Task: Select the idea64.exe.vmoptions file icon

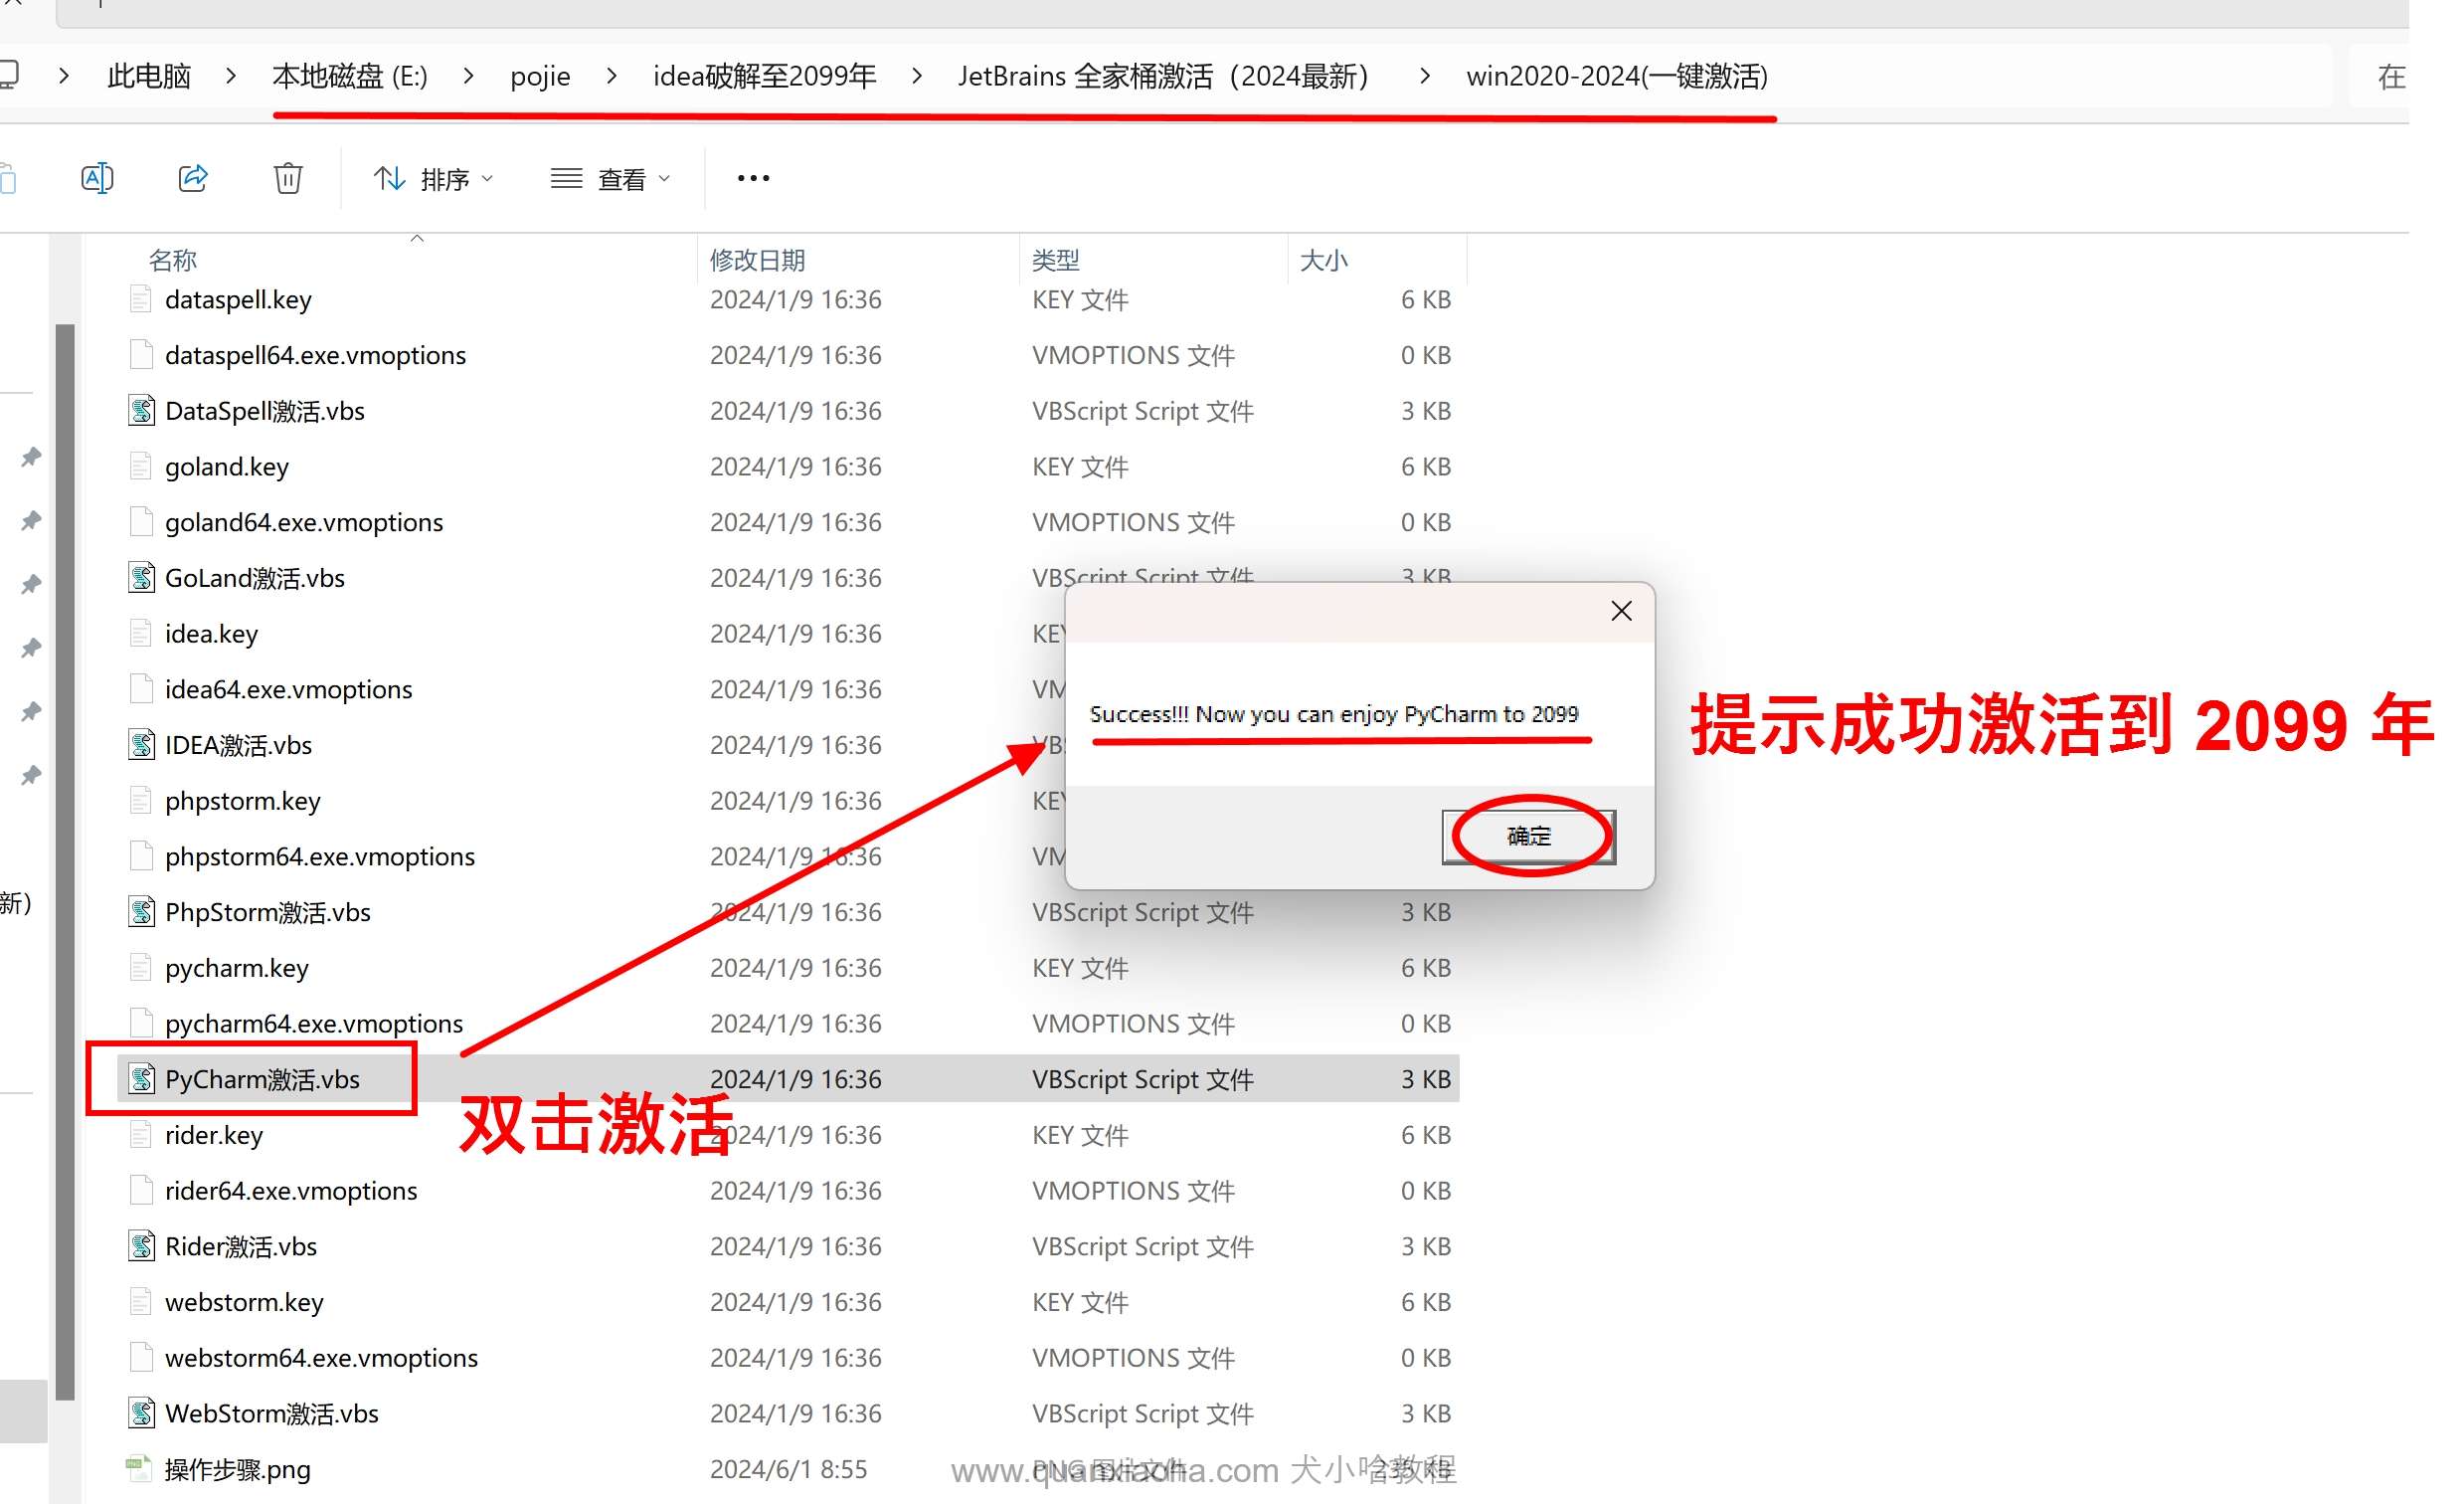Action: [x=141, y=688]
